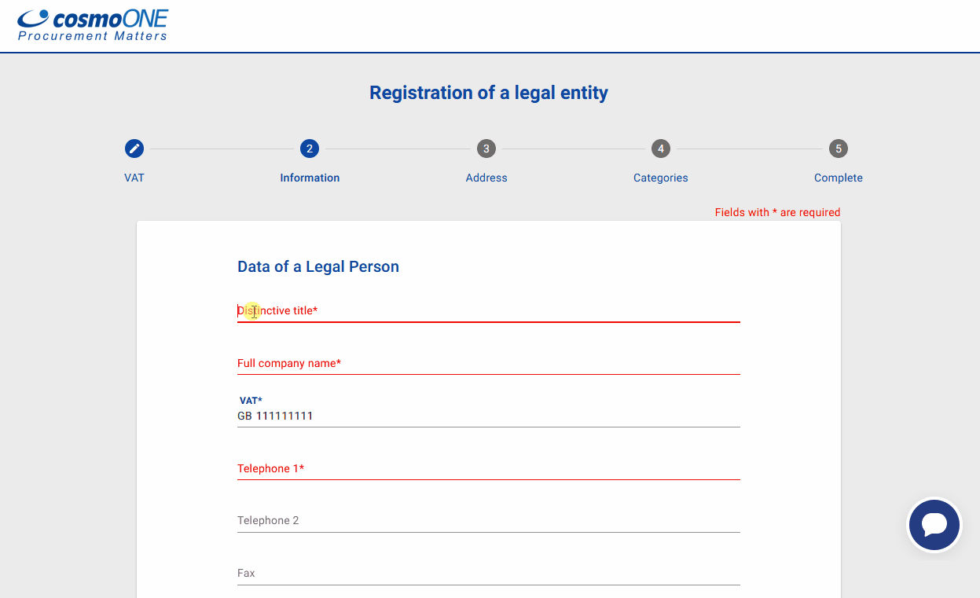Select the Fax input field
The width and height of the screenshot is (980, 598).
pyautogui.click(x=487, y=574)
